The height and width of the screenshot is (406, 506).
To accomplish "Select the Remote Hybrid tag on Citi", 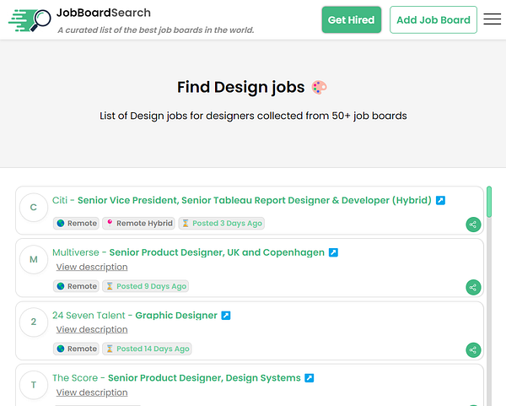I will (x=138, y=224).
